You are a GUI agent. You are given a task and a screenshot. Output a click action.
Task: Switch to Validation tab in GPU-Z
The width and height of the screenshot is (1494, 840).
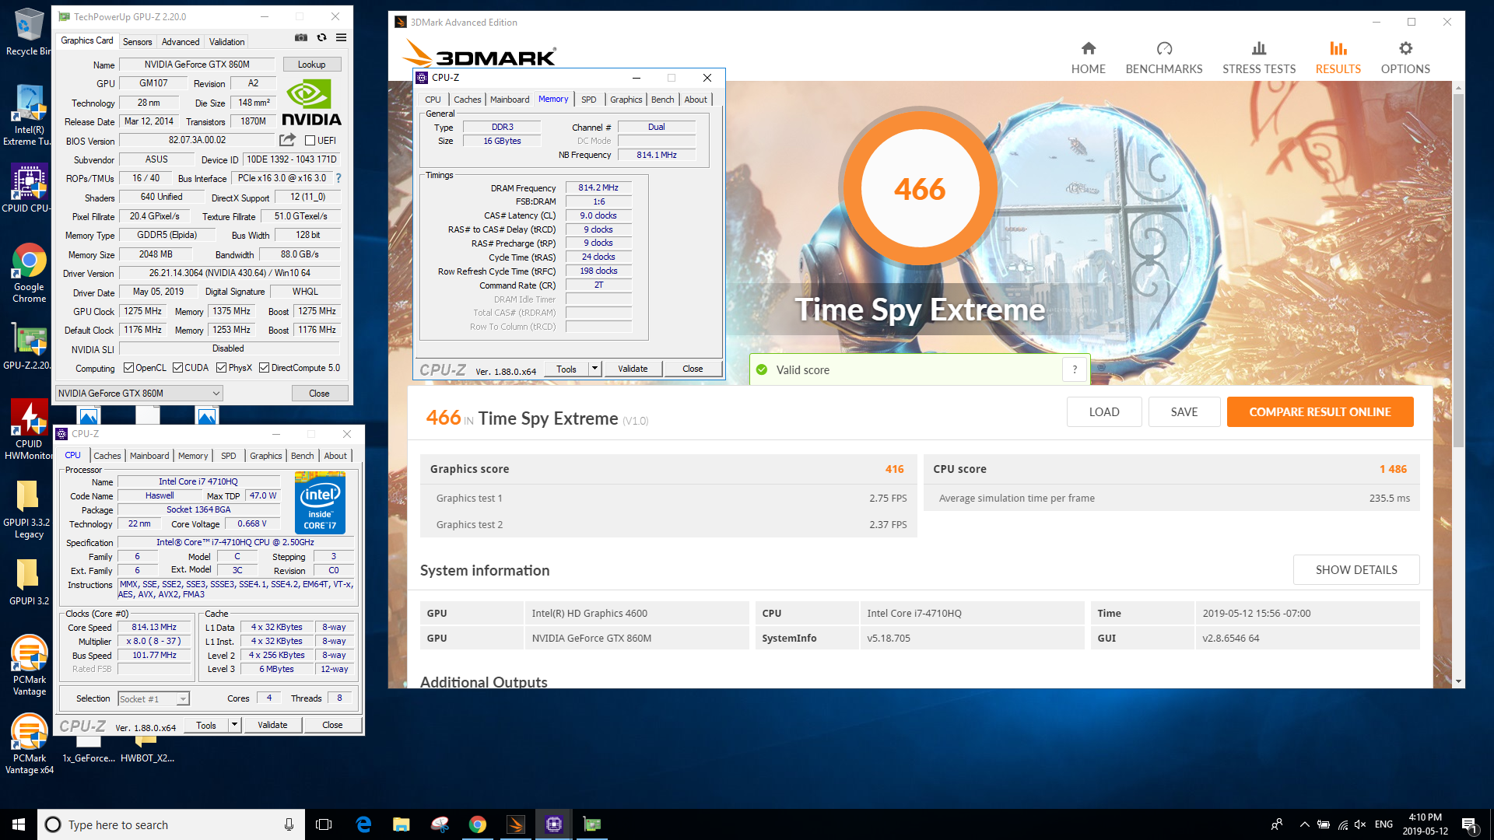click(x=226, y=42)
